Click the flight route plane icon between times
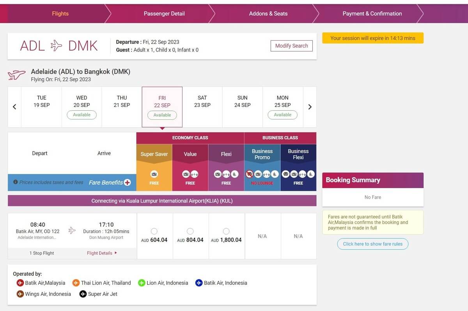This screenshot has width=468, height=311. [72, 231]
